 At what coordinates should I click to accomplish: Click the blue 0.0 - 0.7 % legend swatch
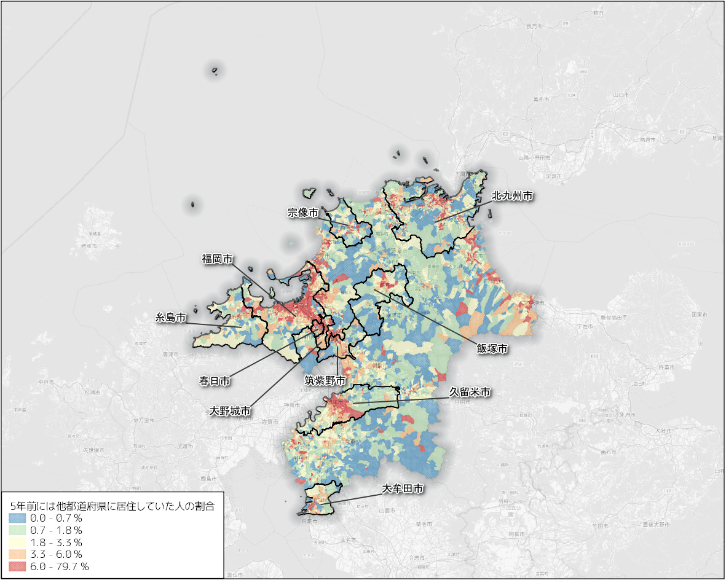click(17, 519)
